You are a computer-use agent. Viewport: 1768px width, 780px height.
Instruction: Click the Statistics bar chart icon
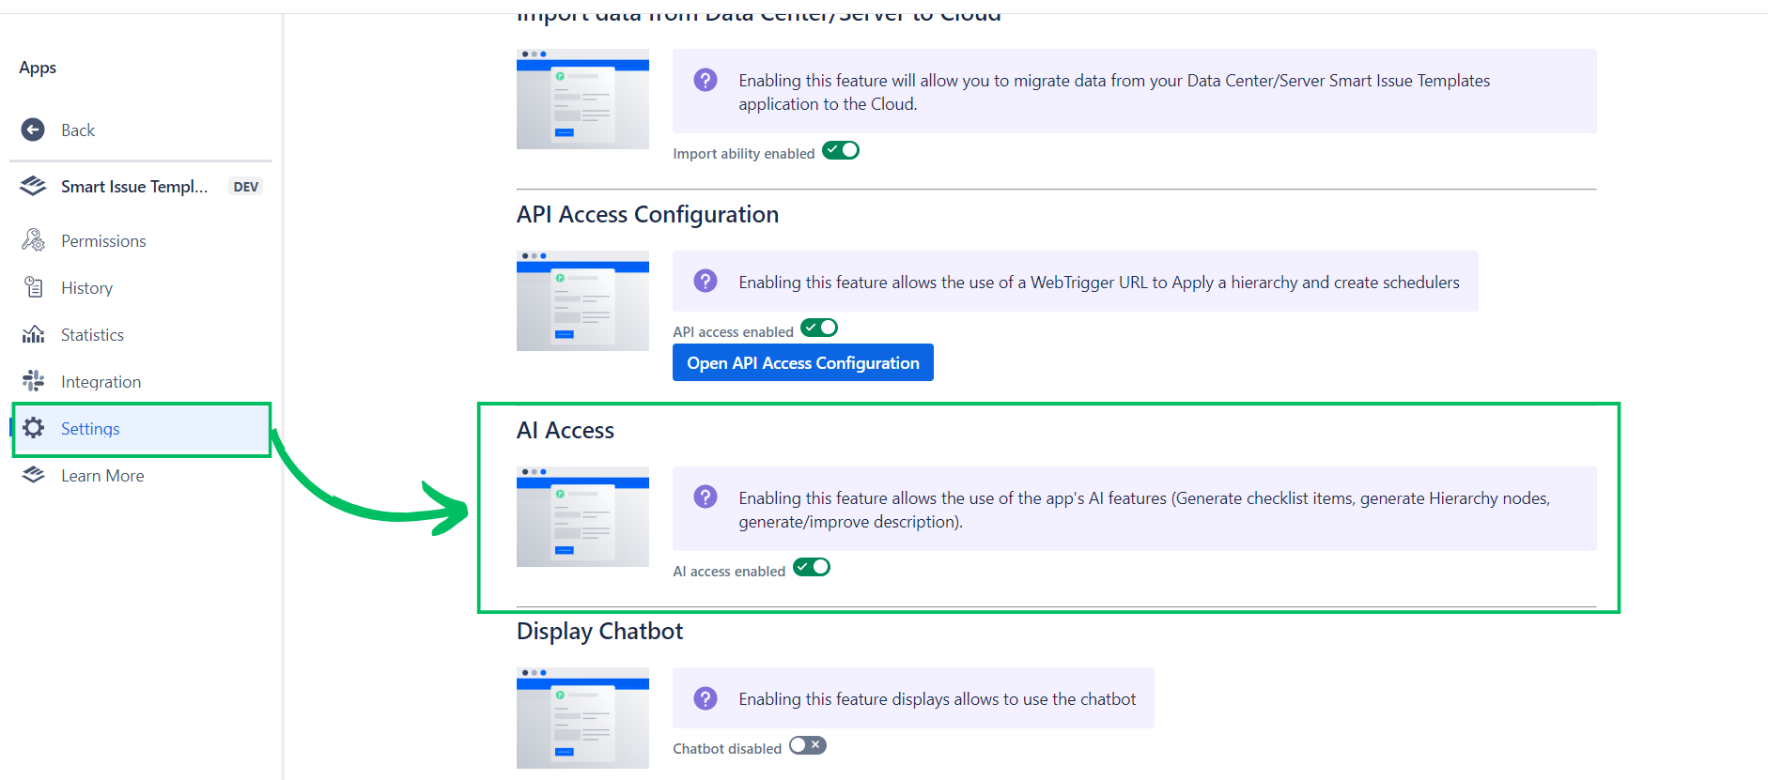coord(33,334)
